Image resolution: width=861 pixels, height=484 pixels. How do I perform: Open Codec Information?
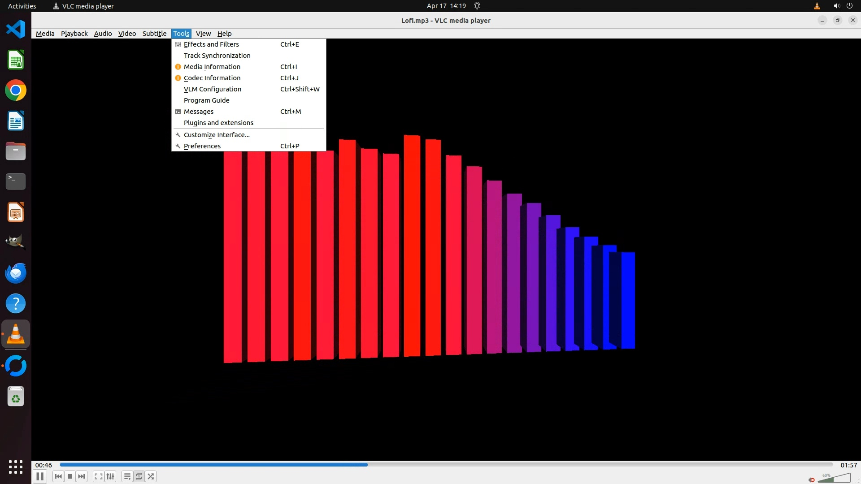pyautogui.click(x=212, y=78)
